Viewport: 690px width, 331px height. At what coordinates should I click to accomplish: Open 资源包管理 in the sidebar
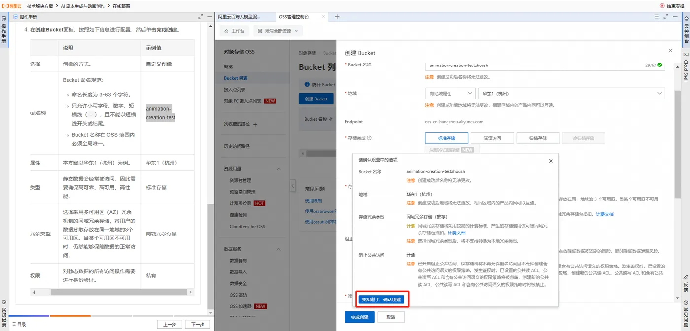[241, 181]
